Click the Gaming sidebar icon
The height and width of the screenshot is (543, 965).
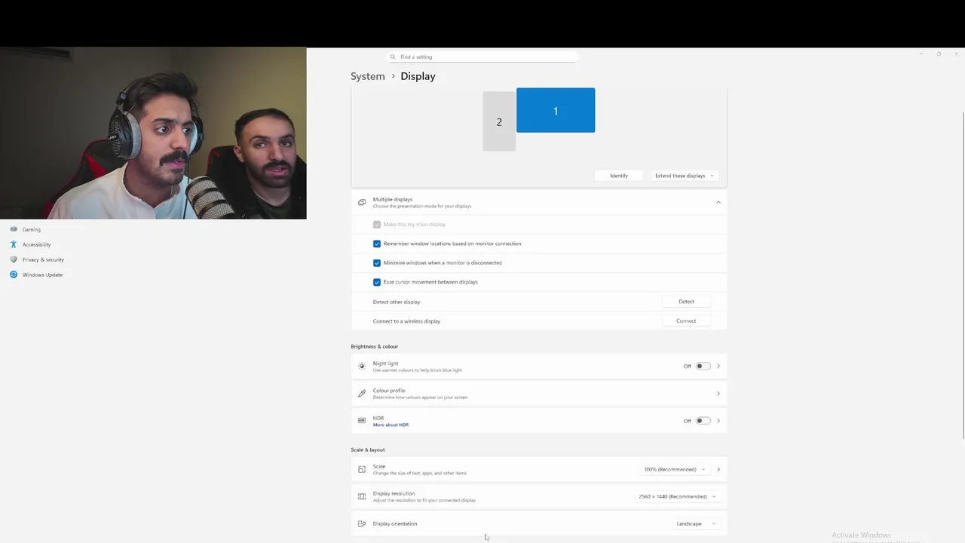tap(14, 229)
